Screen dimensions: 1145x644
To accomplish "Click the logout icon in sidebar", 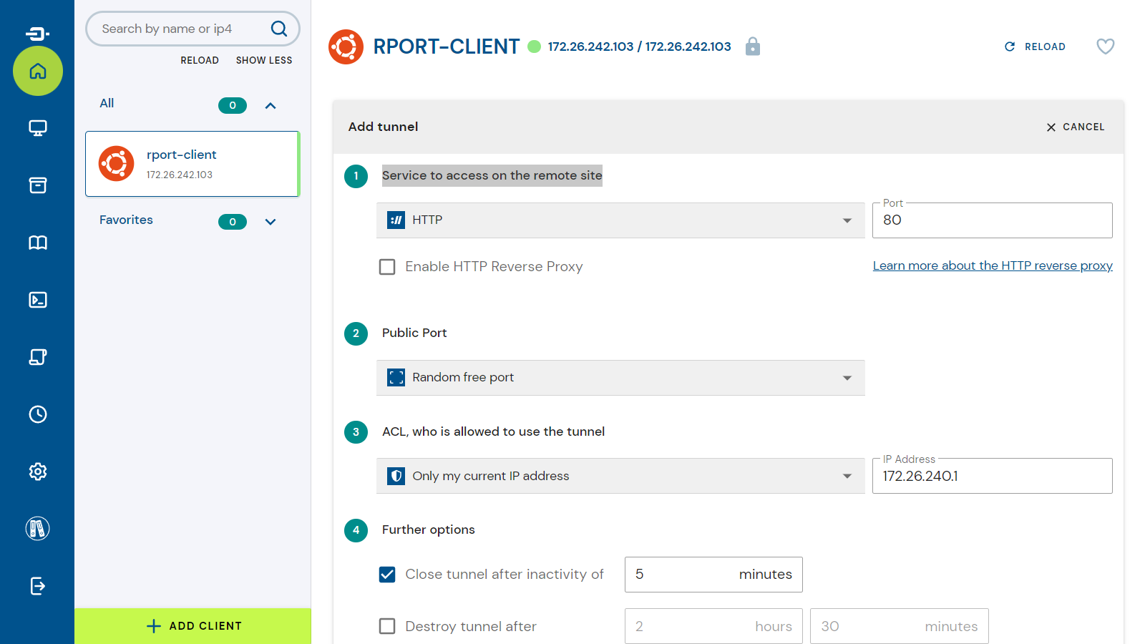I will (x=38, y=586).
